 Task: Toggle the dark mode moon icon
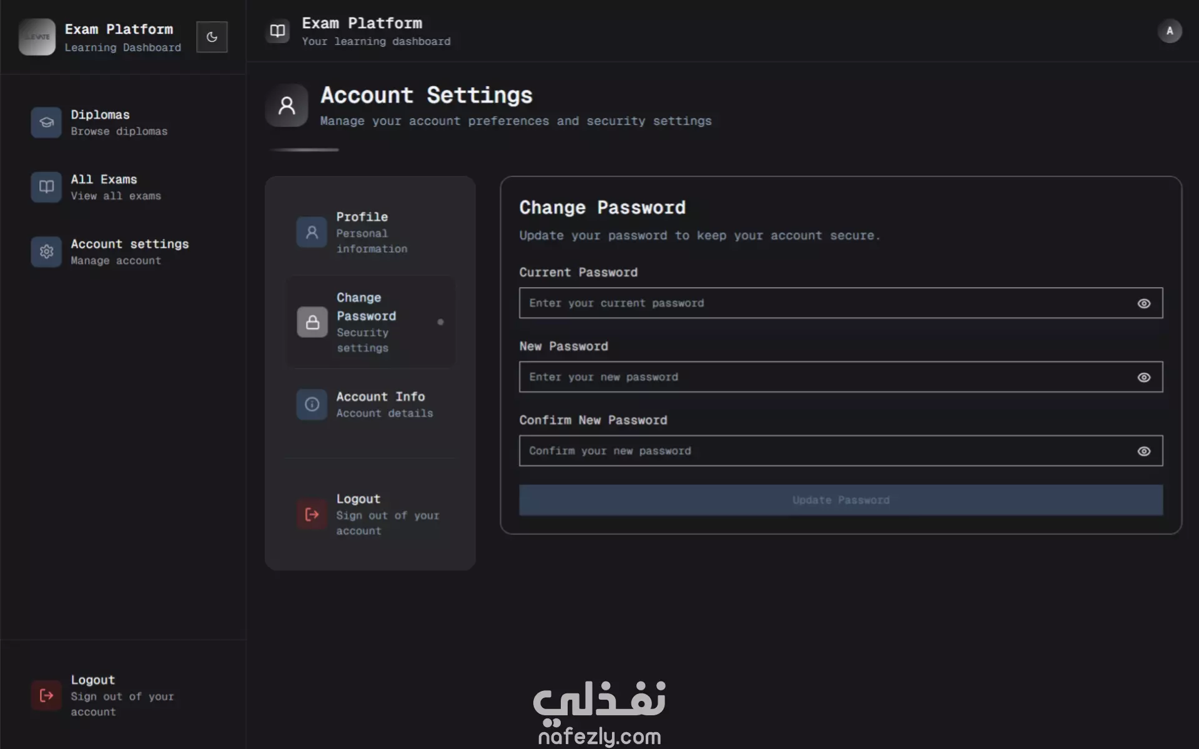[212, 37]
